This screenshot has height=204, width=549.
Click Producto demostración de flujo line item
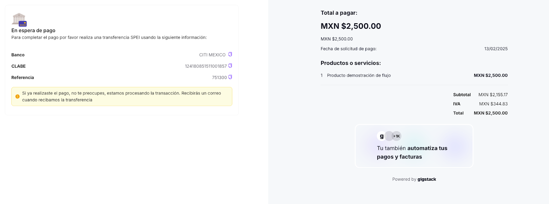click(359, 75)
